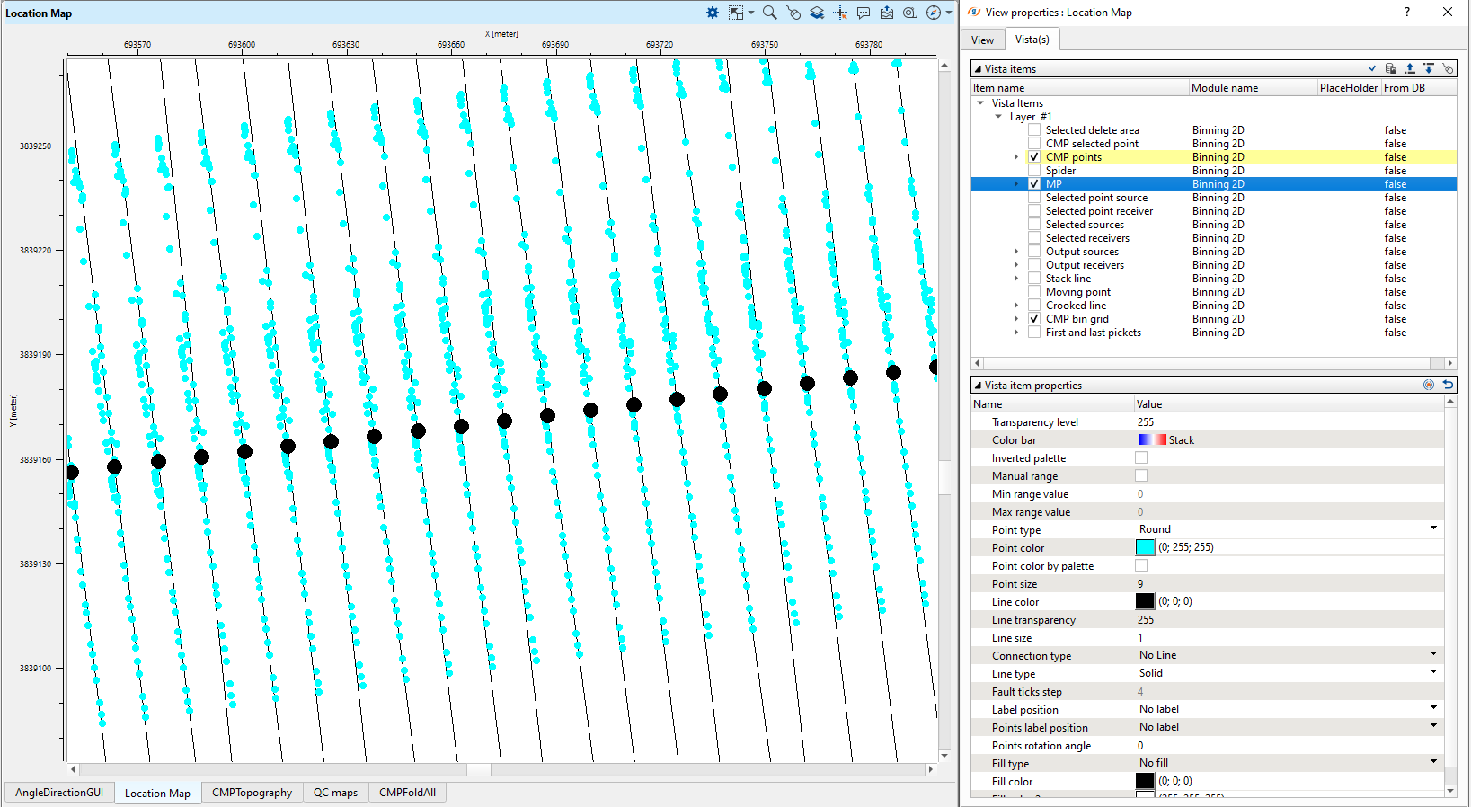Image resolution: width=1471 pixels, height=807 pixels.
Task: Select the Crooked line tree item
Action: click(1076, 306)
